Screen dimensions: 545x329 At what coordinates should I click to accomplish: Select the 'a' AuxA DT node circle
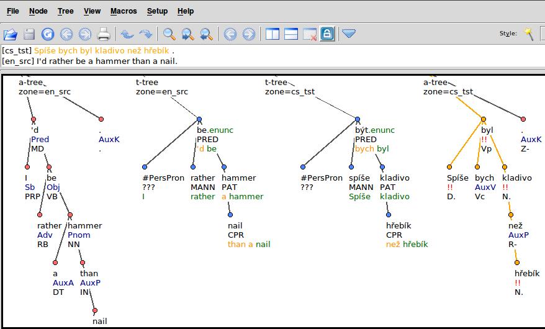click(55, 263)
